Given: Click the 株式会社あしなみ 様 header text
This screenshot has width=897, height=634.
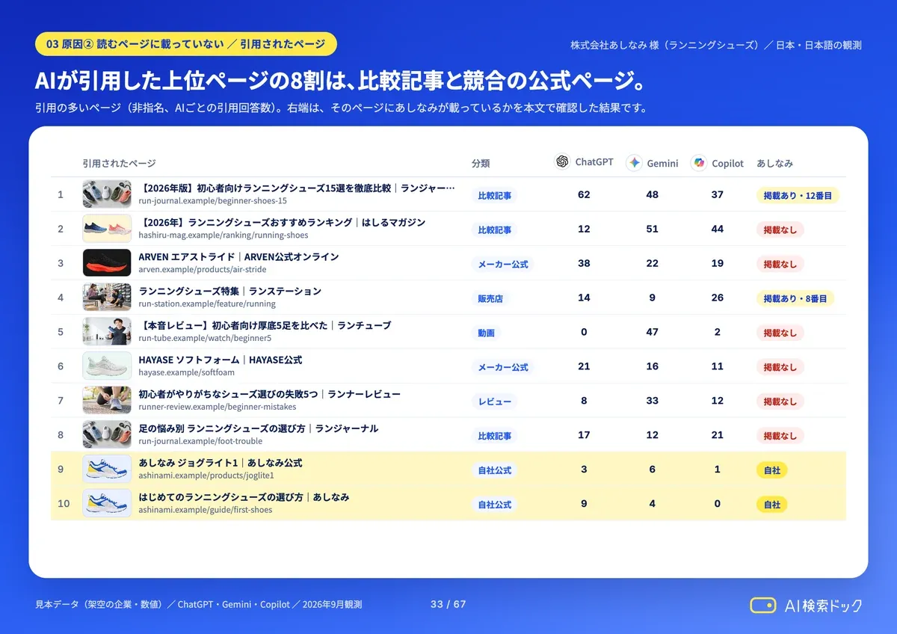Looking at the screenshot, I should 715,45.
